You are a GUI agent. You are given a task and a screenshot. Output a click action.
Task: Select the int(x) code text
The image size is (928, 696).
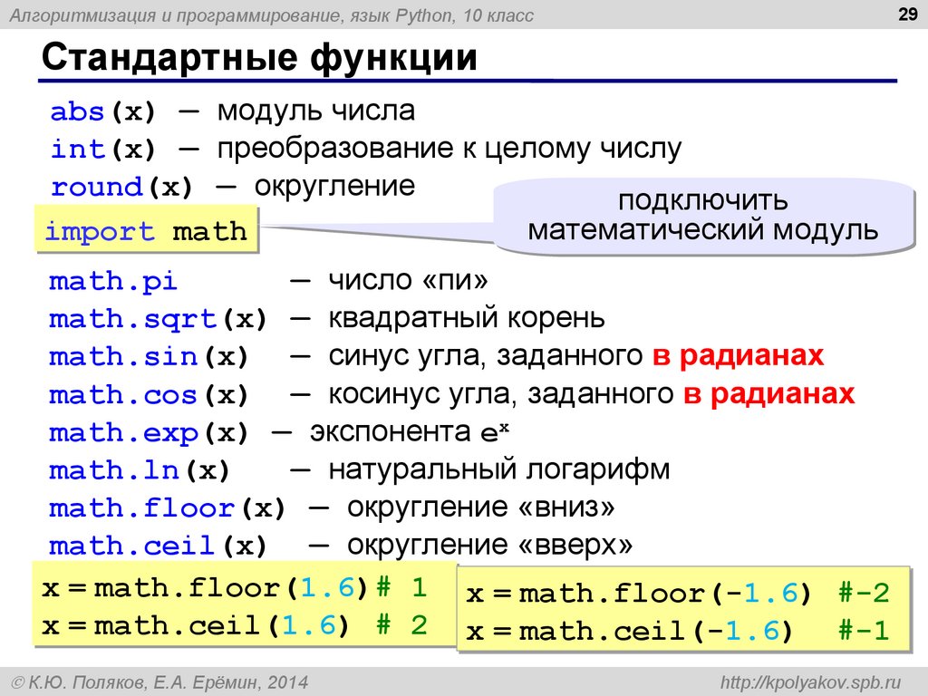[x=103, y=149]
